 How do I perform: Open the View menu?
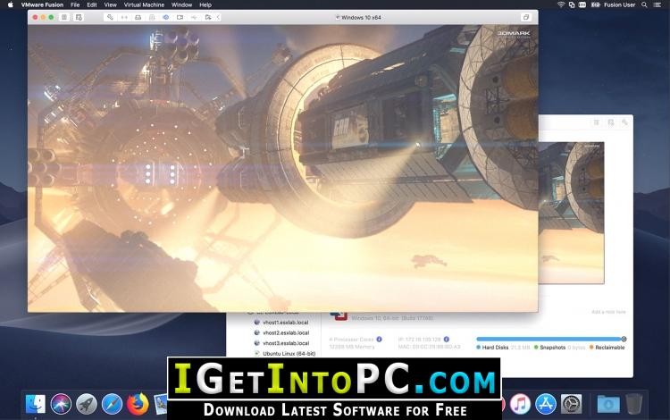tap(110, 4)
